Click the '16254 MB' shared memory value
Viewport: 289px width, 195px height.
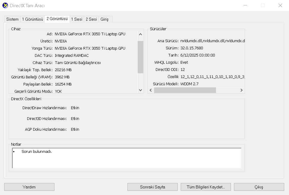(63, 84)
